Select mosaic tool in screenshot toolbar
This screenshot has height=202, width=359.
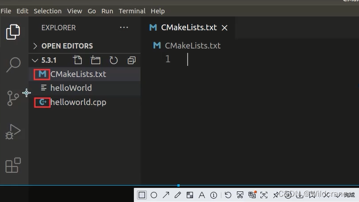pos(190,195)
